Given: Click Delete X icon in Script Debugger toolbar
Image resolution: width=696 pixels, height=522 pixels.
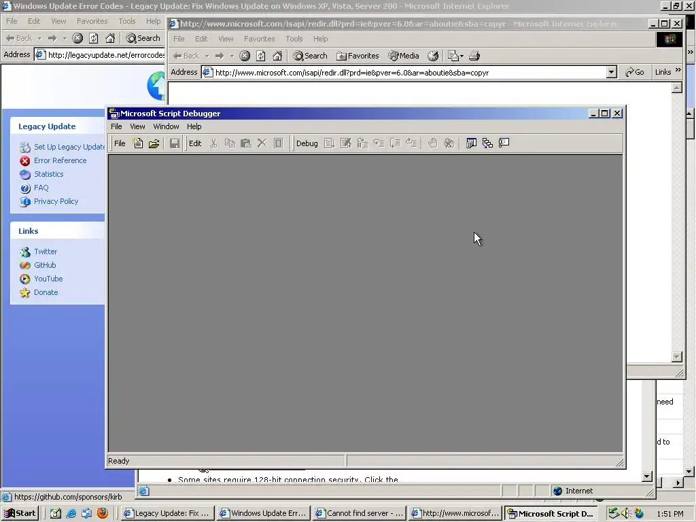Looking at the screenshot, I should coord(262,143).
